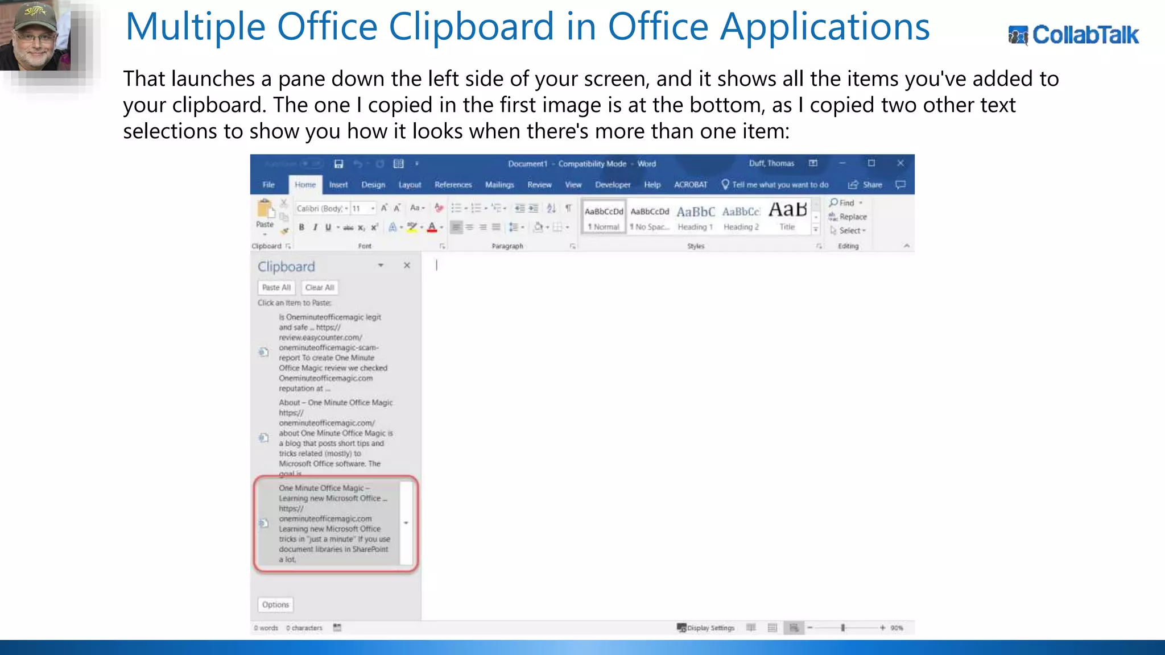Open the File tab

pyautogui.click(x=268, y=185)
